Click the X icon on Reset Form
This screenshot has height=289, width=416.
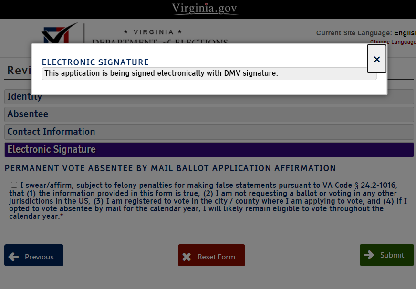click(187, 257)
